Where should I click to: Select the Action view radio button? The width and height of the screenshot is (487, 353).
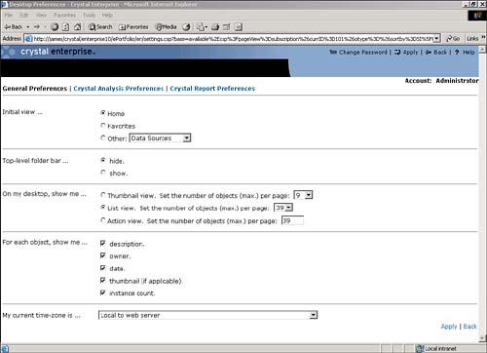(x=103, y=220)
